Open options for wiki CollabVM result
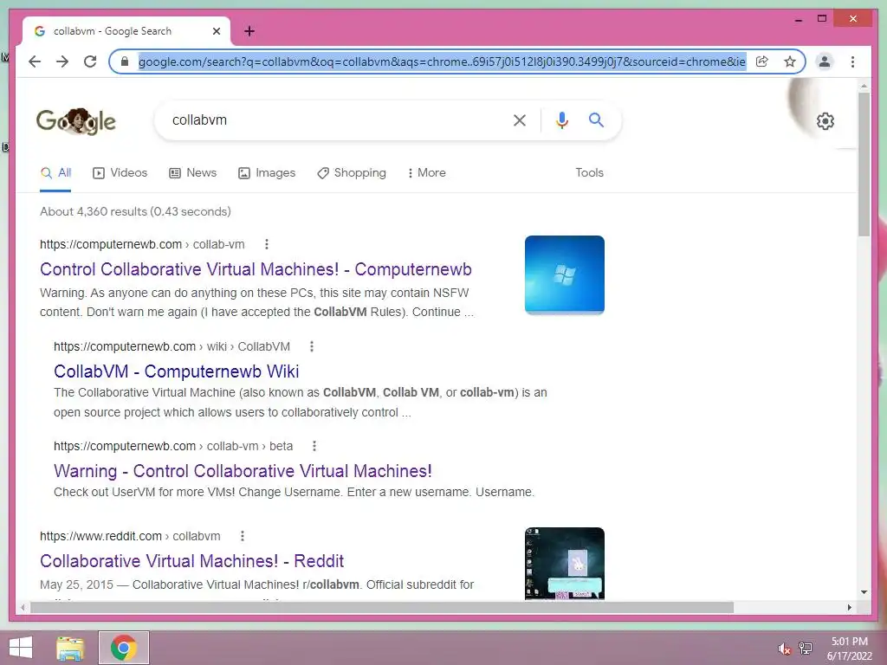The height and width of the screenshot is (665, 887). tap(312, 346)
